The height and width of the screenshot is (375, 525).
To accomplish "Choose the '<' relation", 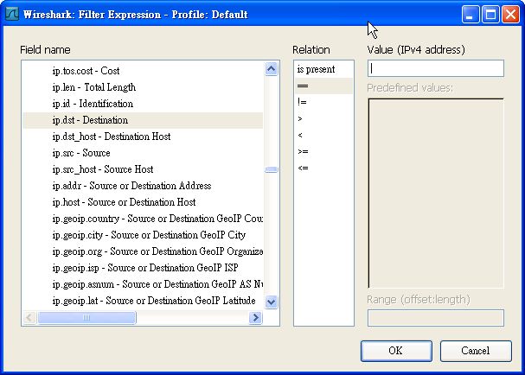I will tap(323, 135).
